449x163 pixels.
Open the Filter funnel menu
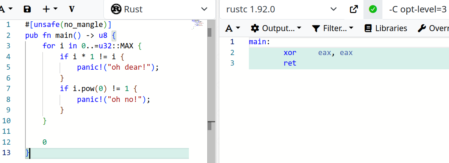tap(332, 28)
